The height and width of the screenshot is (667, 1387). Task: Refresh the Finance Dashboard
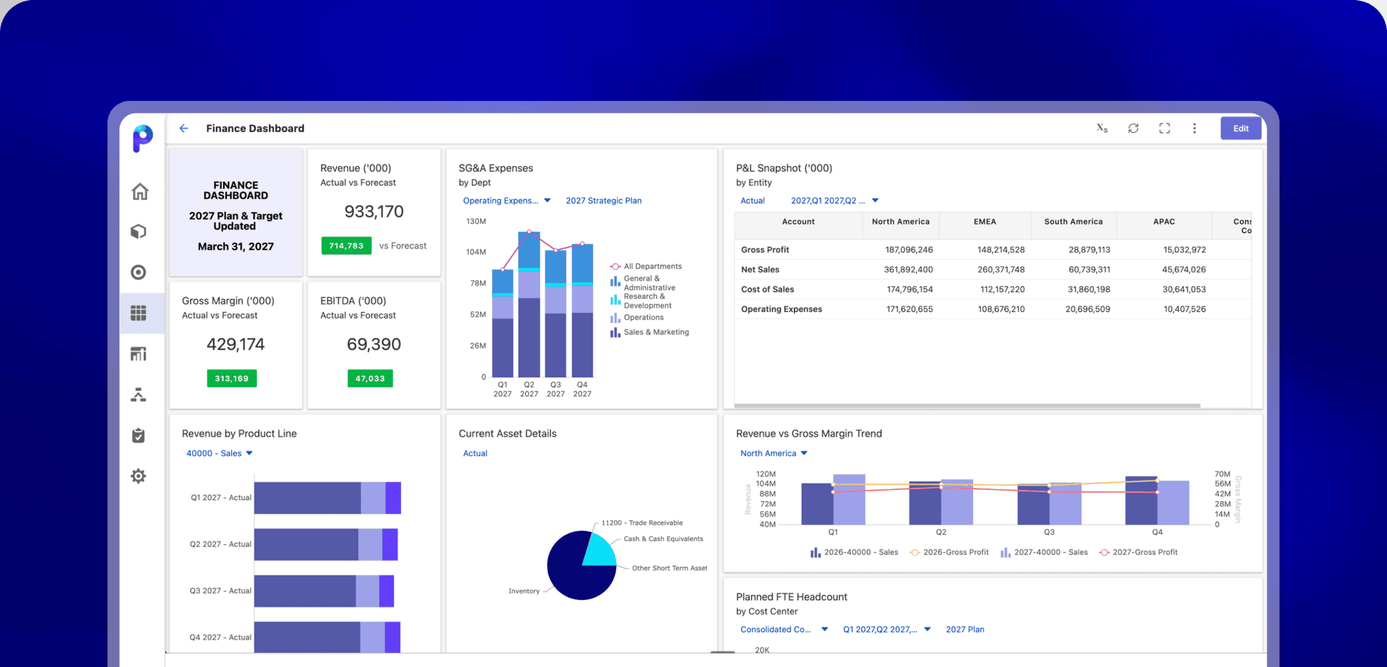pos(1133,129)
